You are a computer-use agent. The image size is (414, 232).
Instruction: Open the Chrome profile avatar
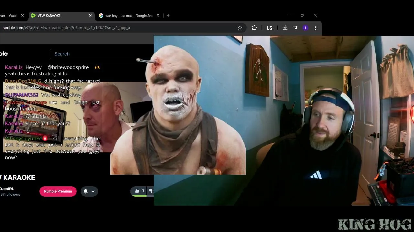[305, 28]
